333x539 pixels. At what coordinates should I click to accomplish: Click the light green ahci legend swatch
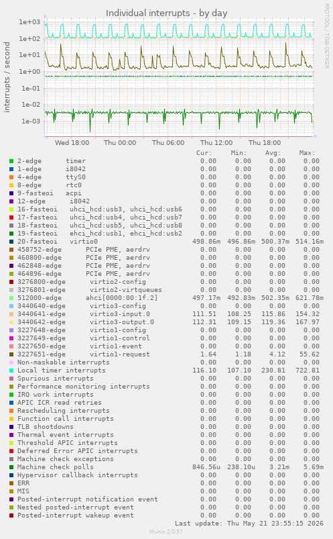pyautogui.click(x=11, y=298)
